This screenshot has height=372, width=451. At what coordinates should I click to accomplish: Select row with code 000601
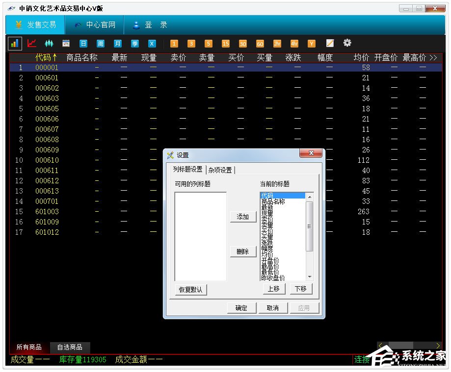click(226, 78)
